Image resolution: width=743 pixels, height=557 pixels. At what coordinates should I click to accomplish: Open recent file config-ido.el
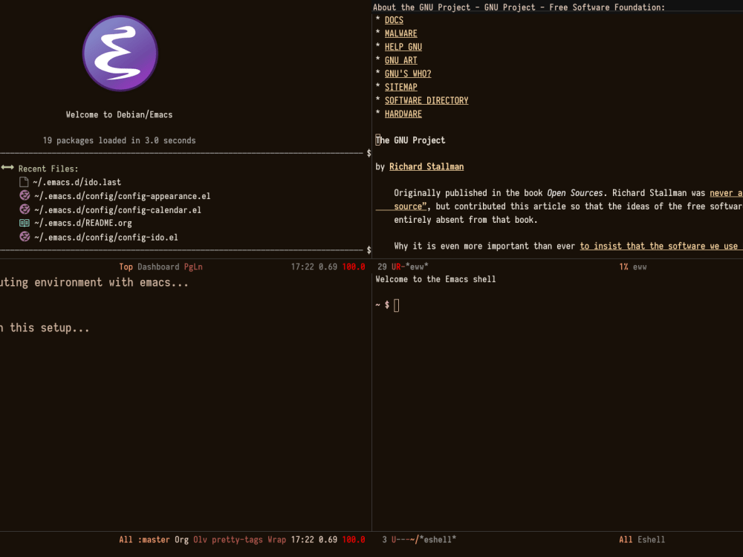[x=106, y=238]
